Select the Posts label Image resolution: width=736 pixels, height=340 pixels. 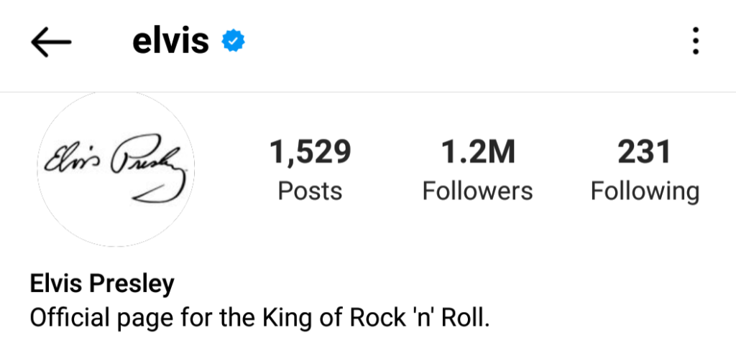[310, 192]
